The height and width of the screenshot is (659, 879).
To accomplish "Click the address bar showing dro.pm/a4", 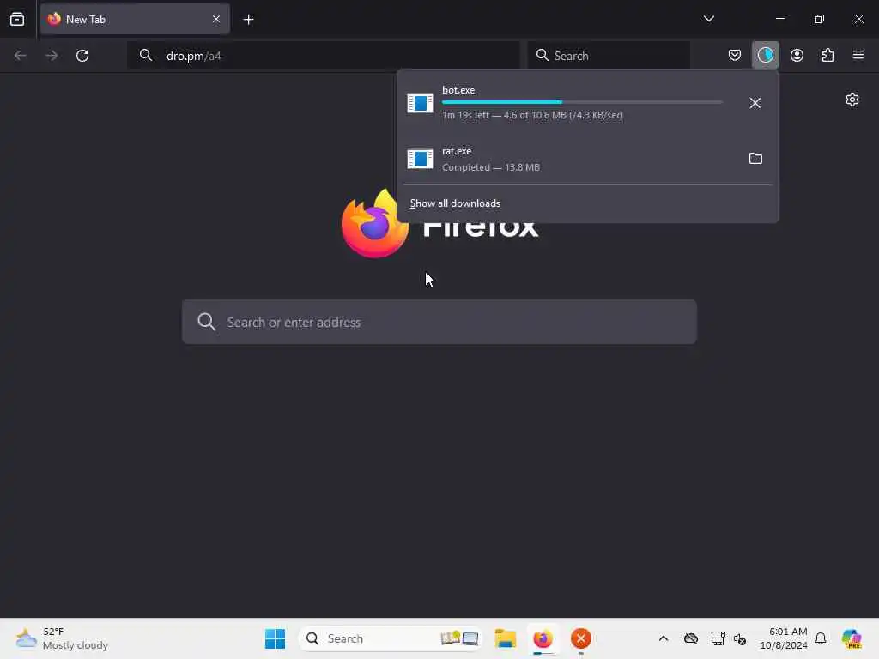I will coord(324,56).
